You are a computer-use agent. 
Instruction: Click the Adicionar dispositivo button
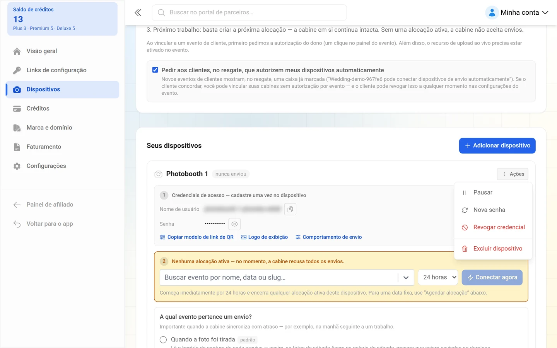pyautogui.click(x=497, y=146)
